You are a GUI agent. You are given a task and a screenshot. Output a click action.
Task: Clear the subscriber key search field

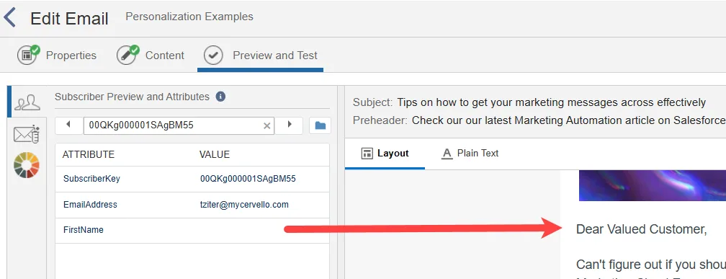(266, 125)
